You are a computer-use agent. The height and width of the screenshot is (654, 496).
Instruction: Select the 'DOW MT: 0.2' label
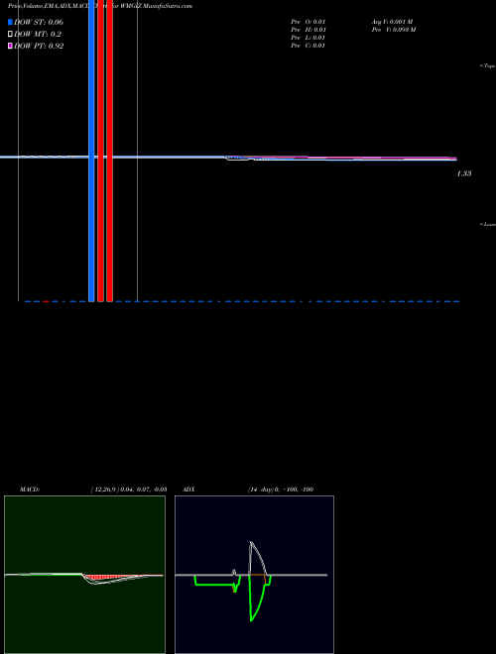pyautogui.click(x=37, y=35)
